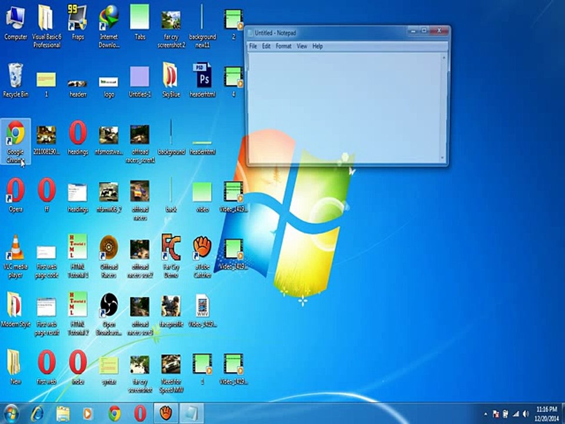565x424 pixels.
Task: Open the aTube Catcher desktop shortcut
Action: click(x=202, y=256)
